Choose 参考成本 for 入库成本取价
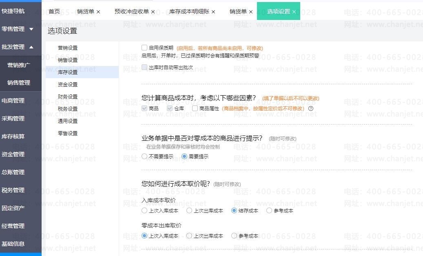This screenshot has width=423, height=256. (269, 210)
